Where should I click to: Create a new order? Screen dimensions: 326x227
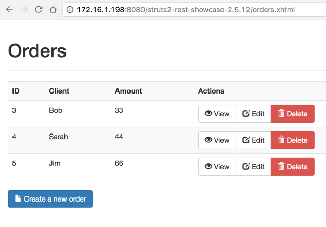pyautogui.click(x=50, y=199)
